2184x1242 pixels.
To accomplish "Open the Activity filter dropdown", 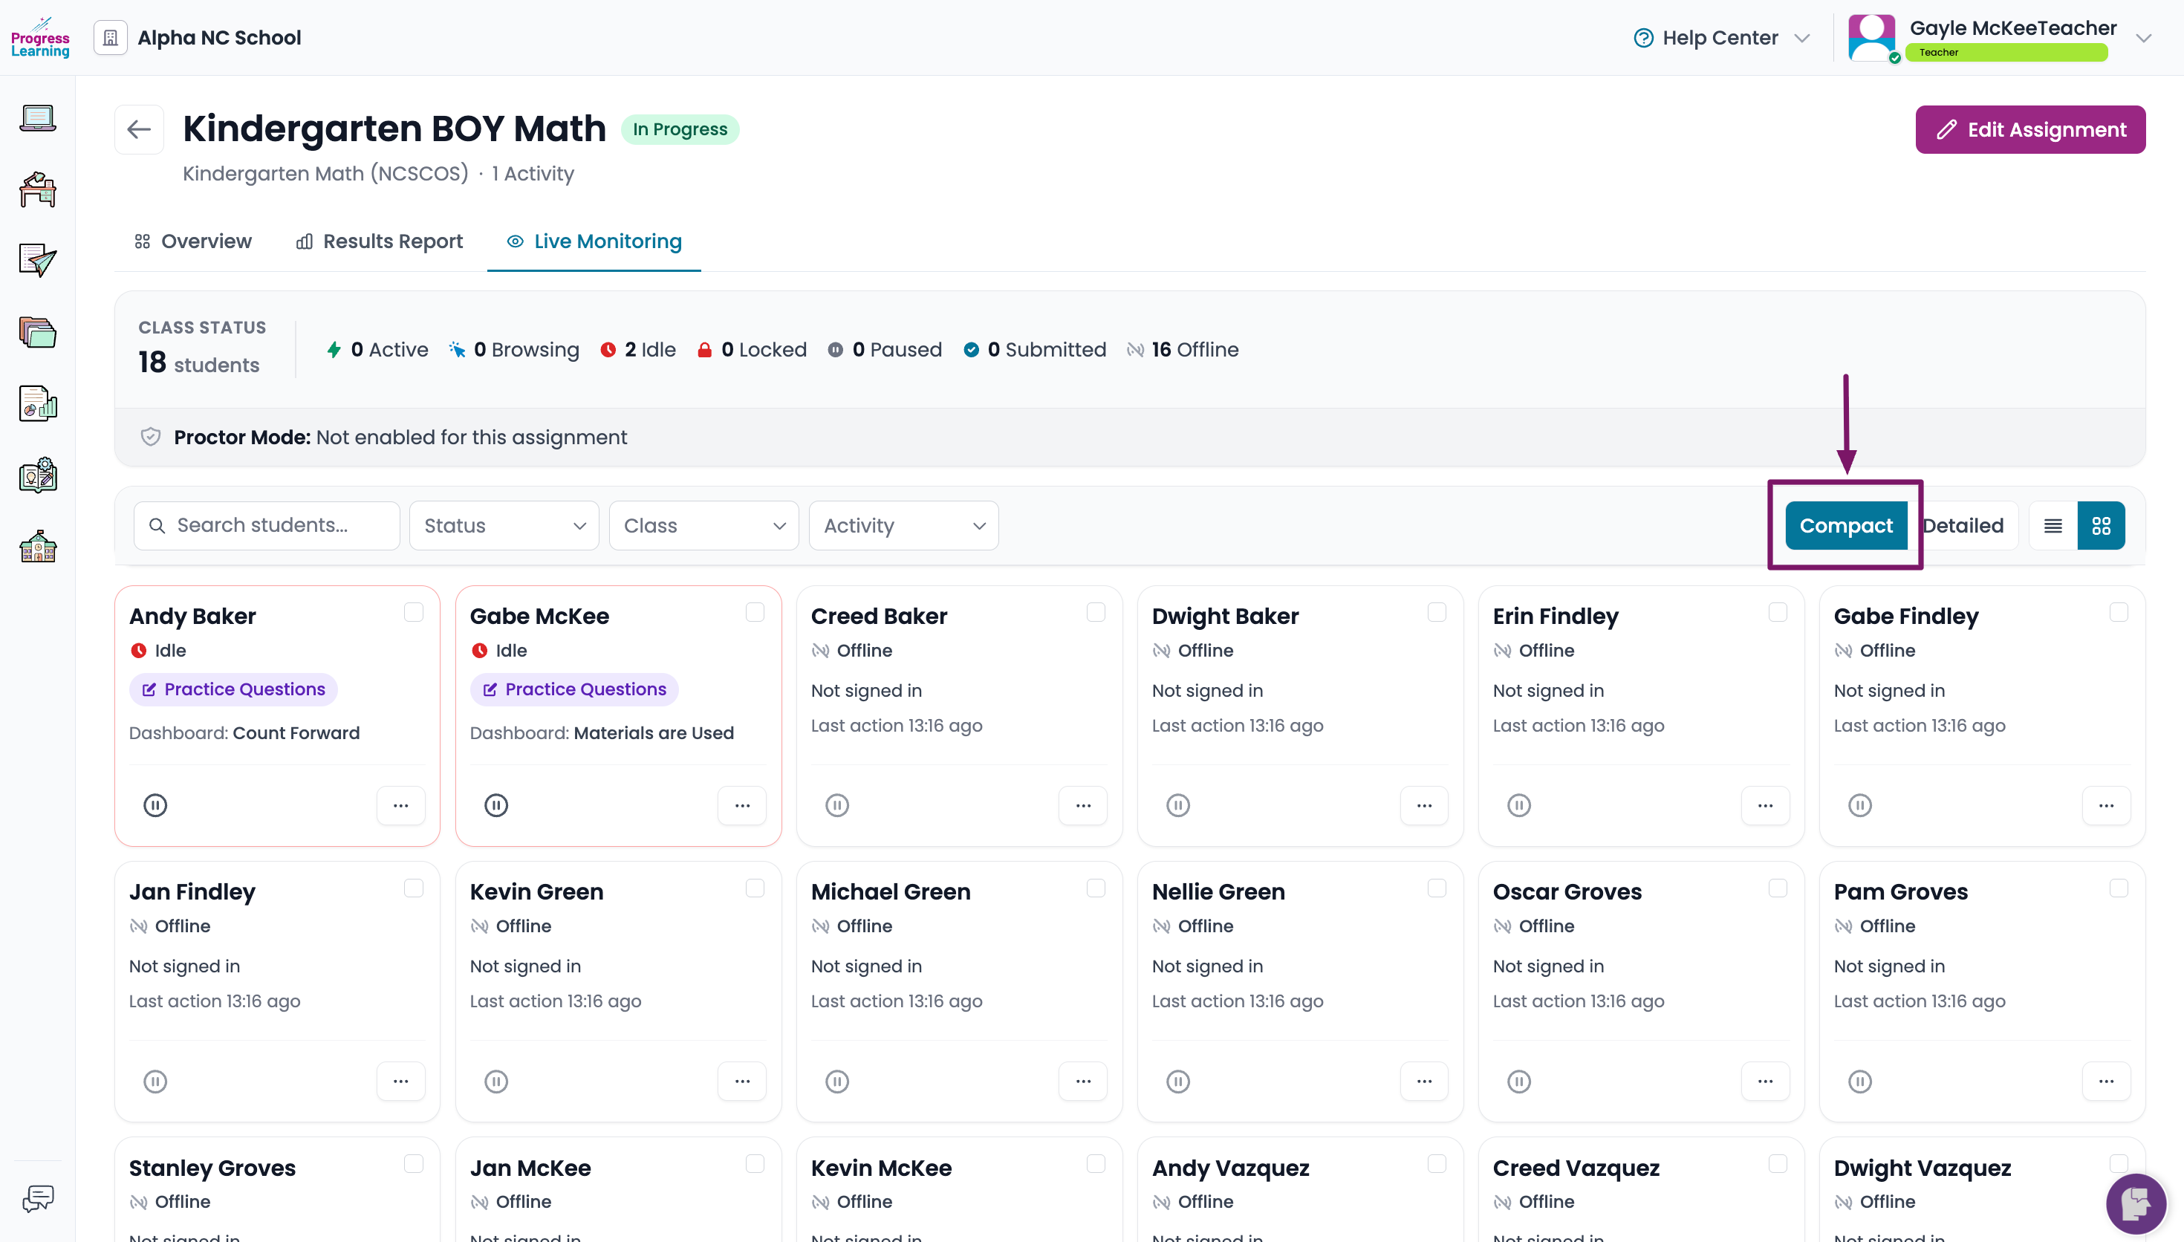I will pos(903,525).
